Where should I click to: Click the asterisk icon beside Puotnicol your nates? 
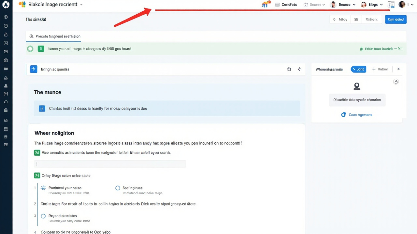pos(43,188)
